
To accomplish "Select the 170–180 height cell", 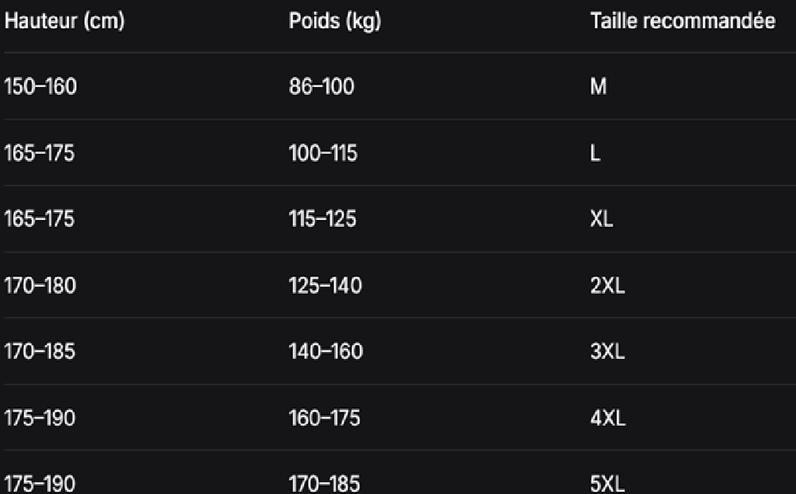I will (x=40, y=286).
